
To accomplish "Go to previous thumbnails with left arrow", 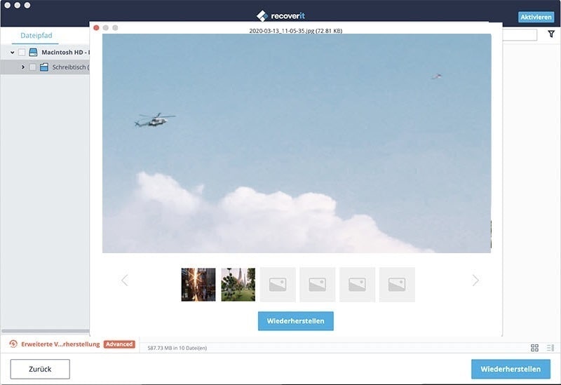I will [125, 281].
